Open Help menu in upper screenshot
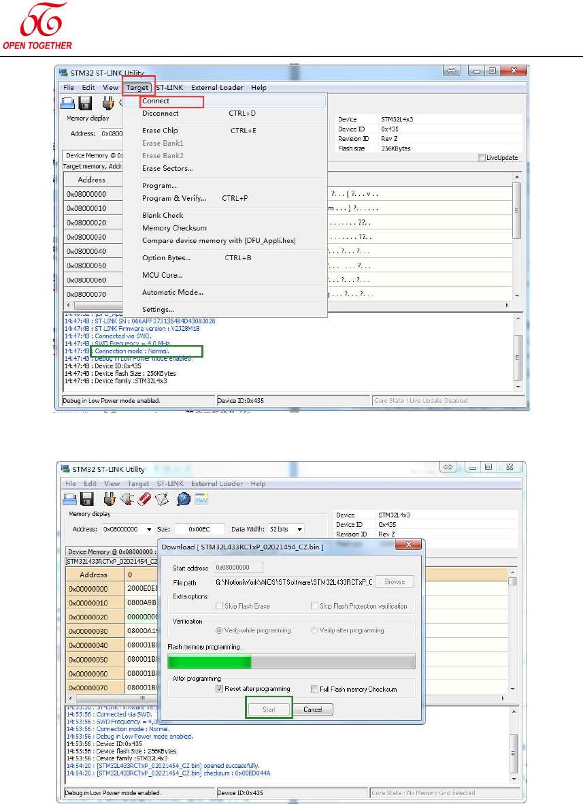This screenshot has height=804, width=583. (259, 88)
